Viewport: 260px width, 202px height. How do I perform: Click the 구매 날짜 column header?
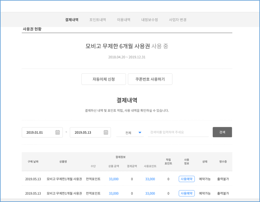[33, 161]
